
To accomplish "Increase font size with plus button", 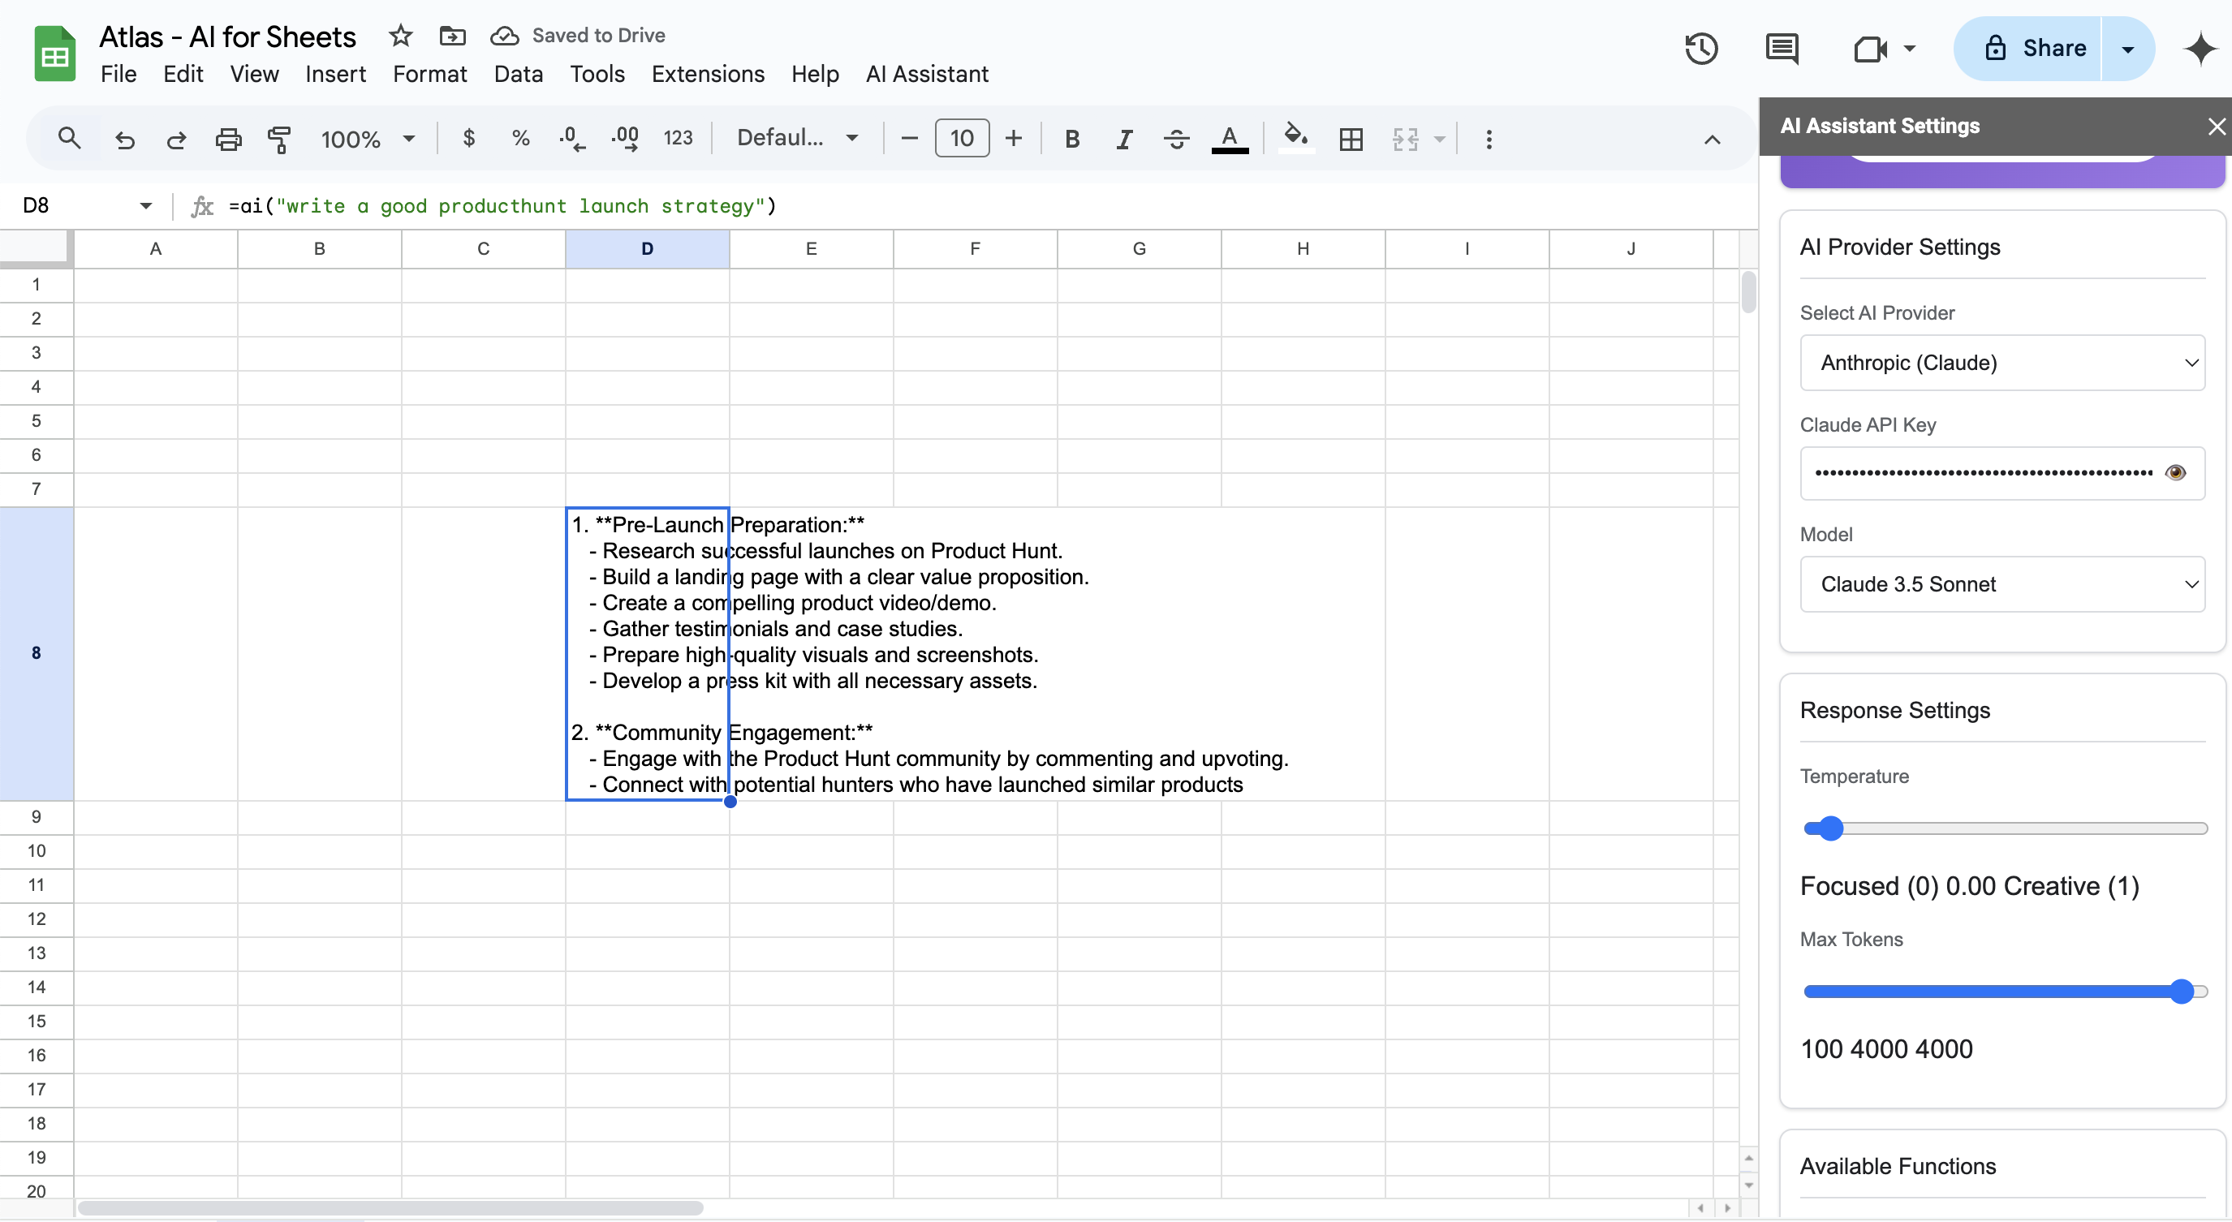I will click(1013, 139).
